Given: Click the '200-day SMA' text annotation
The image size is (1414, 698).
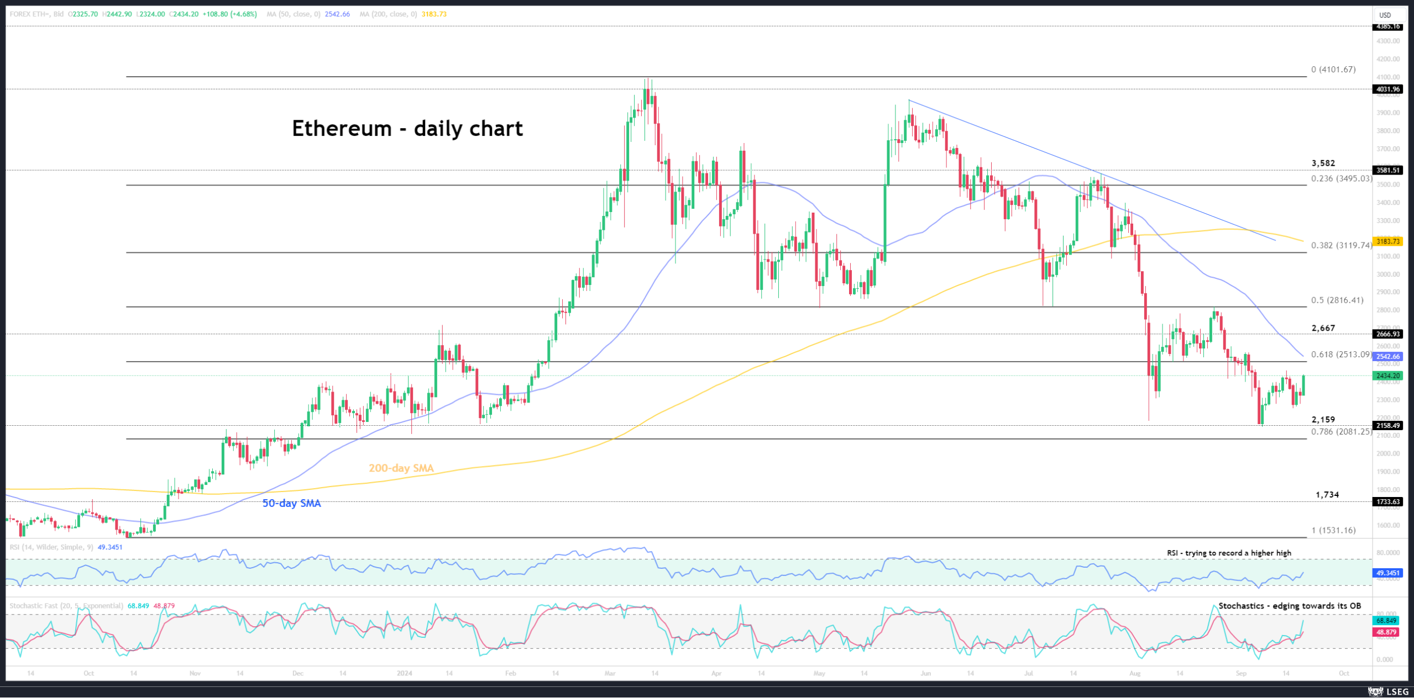Looking at the screenshot, I should [401, 468].
